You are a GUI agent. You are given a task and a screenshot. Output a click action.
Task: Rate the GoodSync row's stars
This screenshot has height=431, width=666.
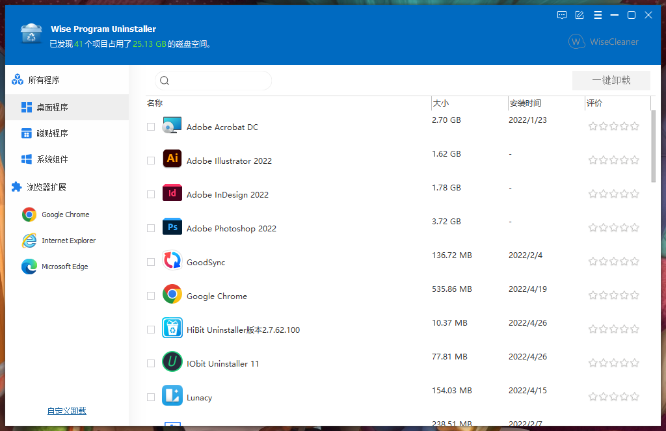614,261
